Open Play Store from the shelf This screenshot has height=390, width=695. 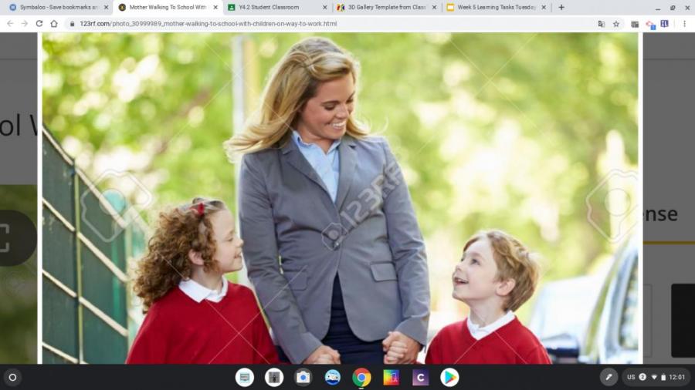[x=449, y=377]
